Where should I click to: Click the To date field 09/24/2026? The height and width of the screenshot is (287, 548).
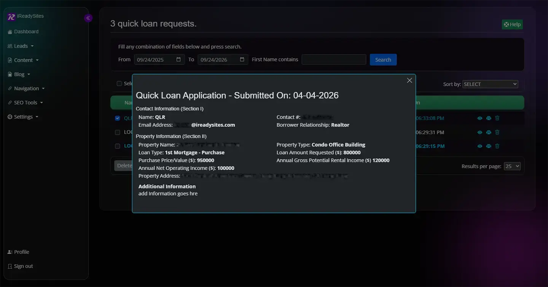[223, 60]
